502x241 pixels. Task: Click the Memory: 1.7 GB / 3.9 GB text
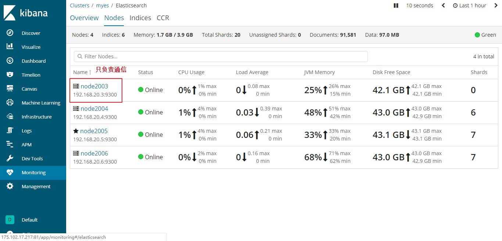click(x=163, y=35)
